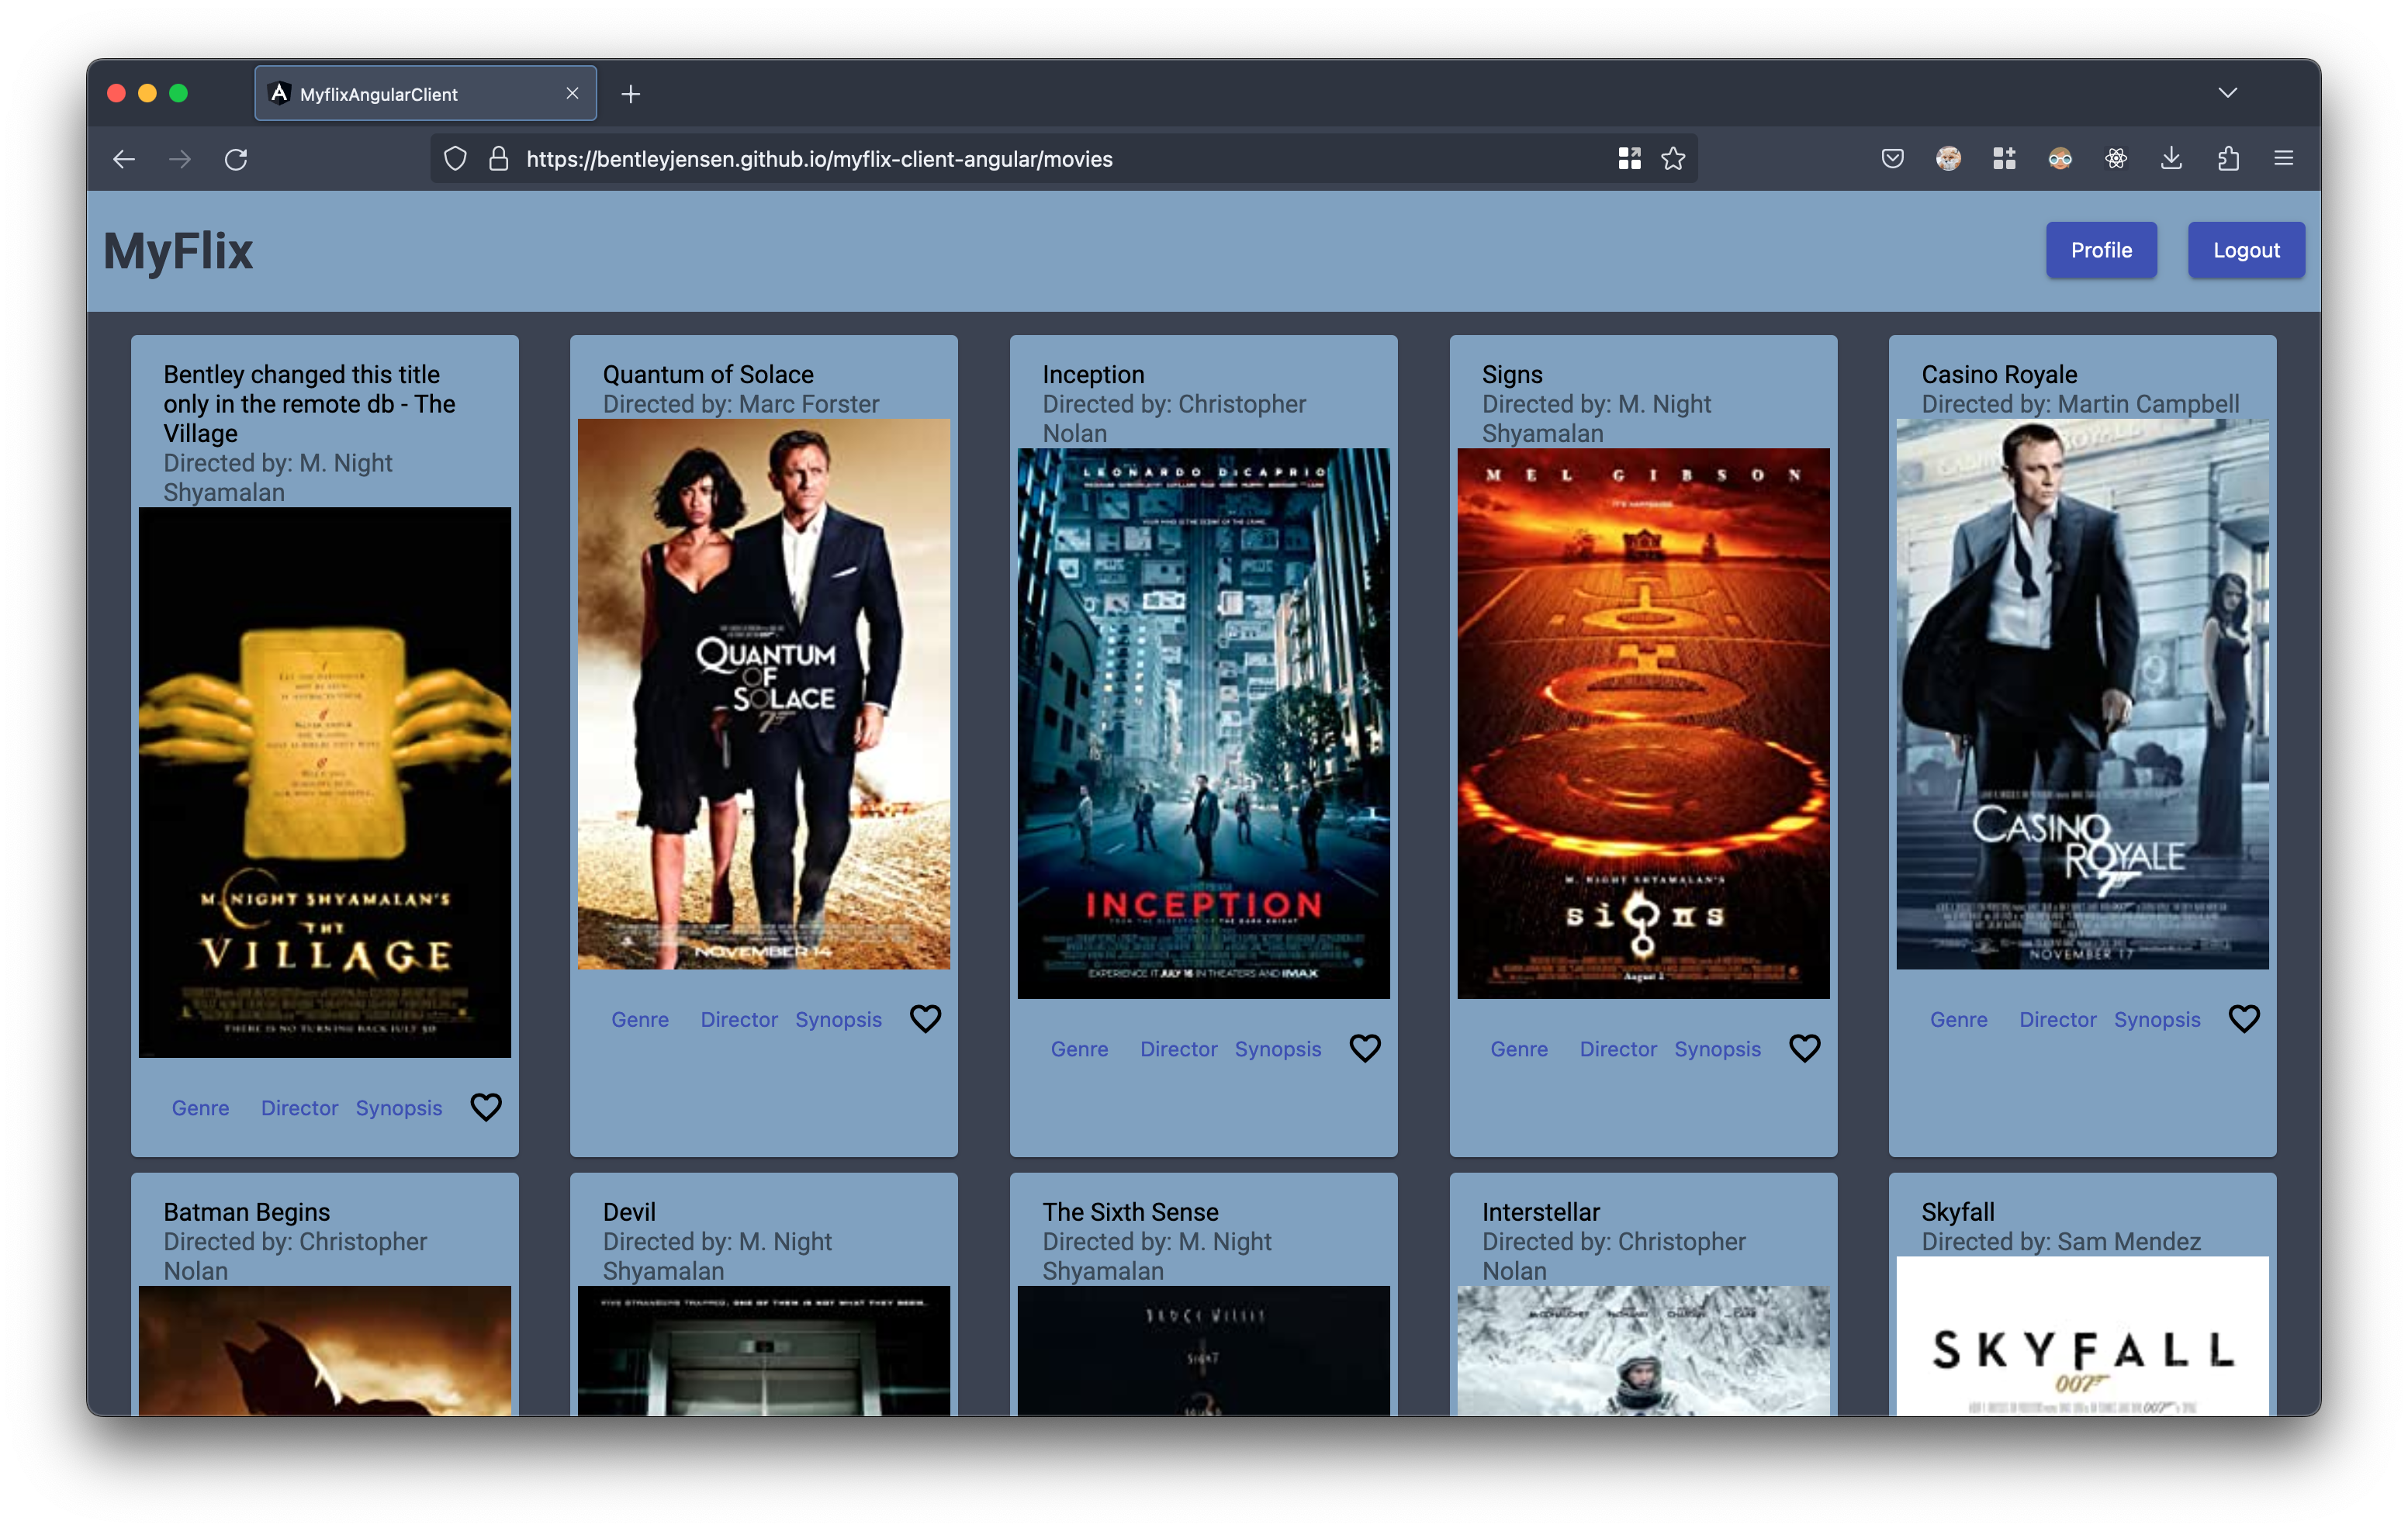Open the QR code grid icon in address bar
Screen dimensions: 2408x1531
click(1629, 159)
